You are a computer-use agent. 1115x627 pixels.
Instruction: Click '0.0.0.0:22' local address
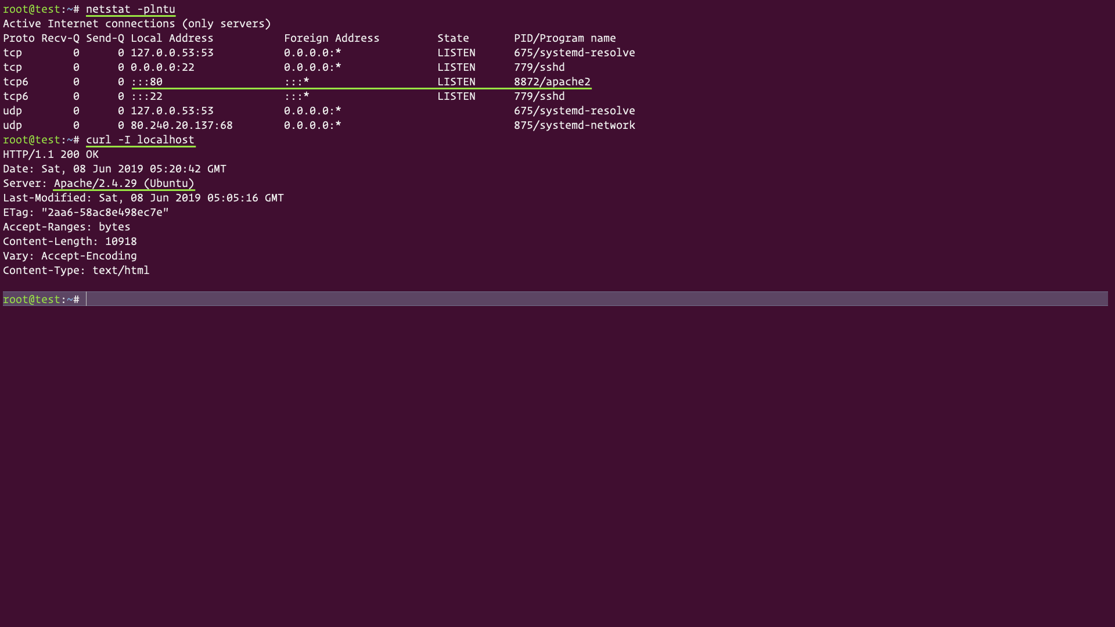pyautogui.click(x=163, y=67)
